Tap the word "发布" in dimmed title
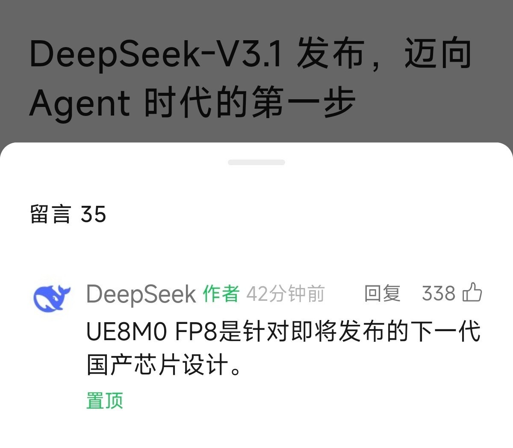 coord(330,53)
